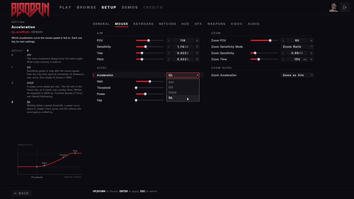Open the AUDIO settings tab
This screenshot has height=199, width=354.
pyautogui.click(x=254, y=24)
